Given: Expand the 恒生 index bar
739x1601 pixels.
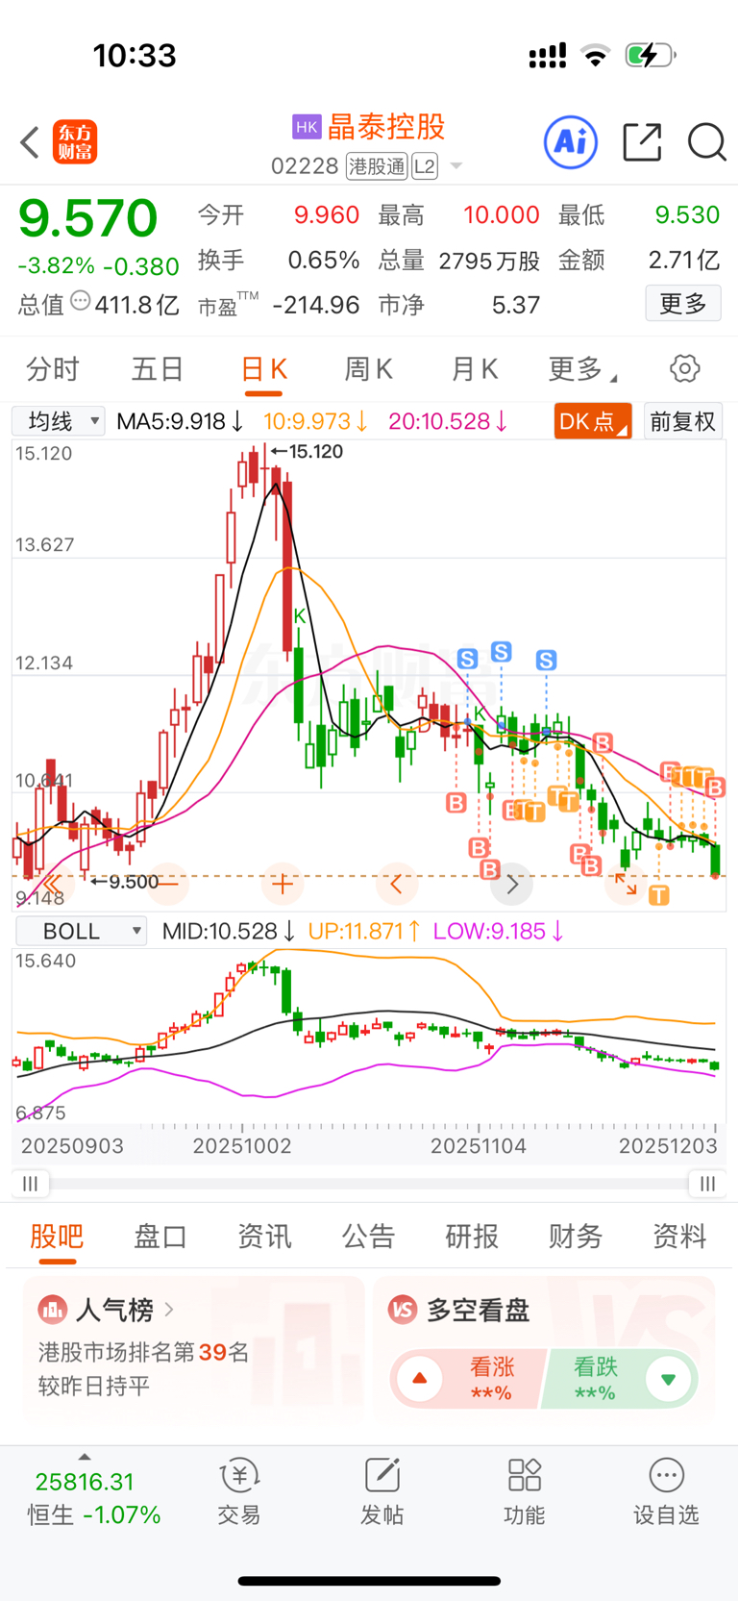Looking at the screenshot, I should [x=85, y=1457].
